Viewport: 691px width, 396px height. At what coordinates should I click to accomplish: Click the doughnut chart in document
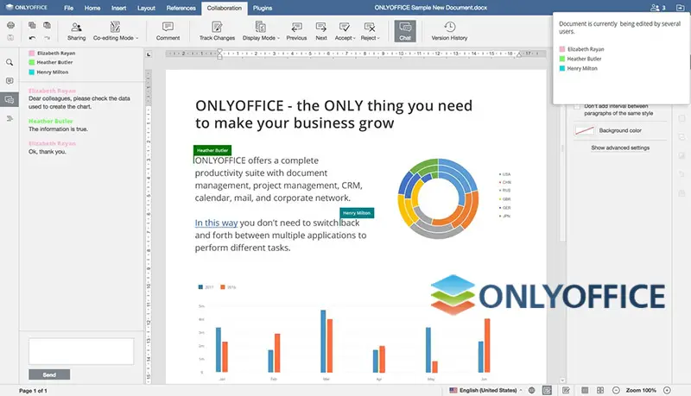point(438,198)
